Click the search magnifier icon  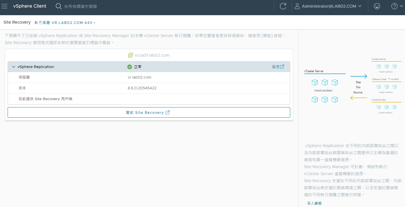pyautogui.click(x=59, y=6)
